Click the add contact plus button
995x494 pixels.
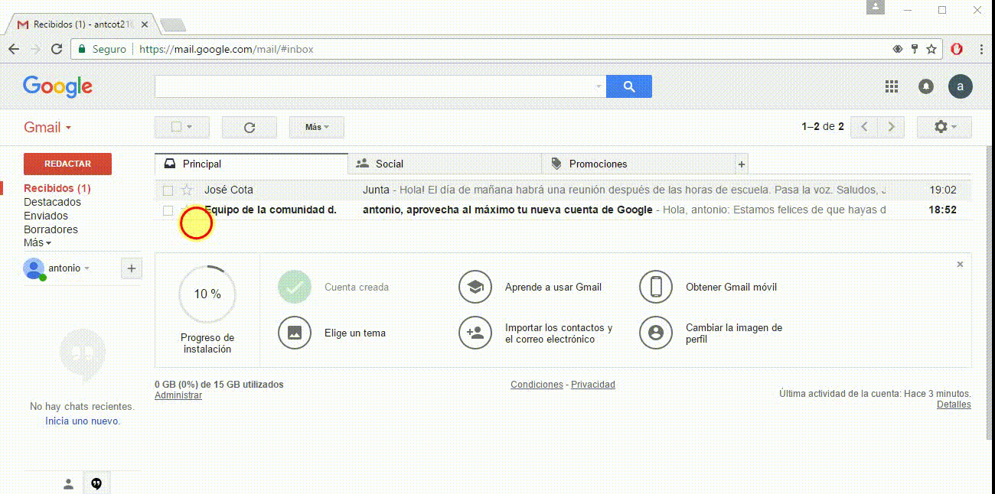point(132,268)
